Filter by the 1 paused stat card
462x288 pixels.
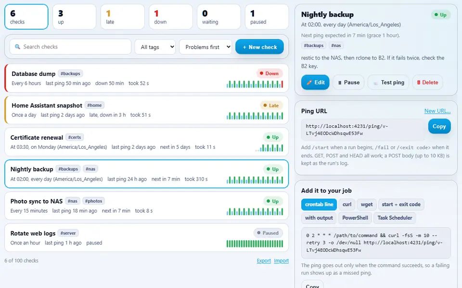click(x=267, y=17)
